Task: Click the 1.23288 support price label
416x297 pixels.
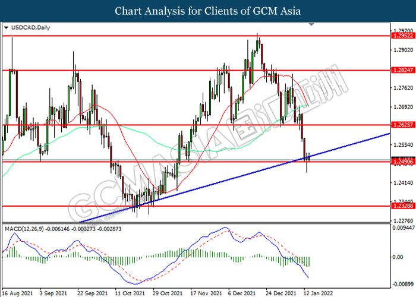Action: [x=403, y=206]
